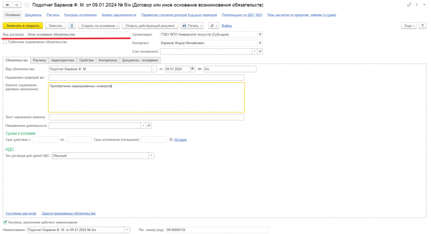Open the window's three-dot menu

coord(417,5)
